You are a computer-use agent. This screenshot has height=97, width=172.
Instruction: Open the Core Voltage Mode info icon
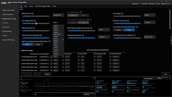pos(81,12)
